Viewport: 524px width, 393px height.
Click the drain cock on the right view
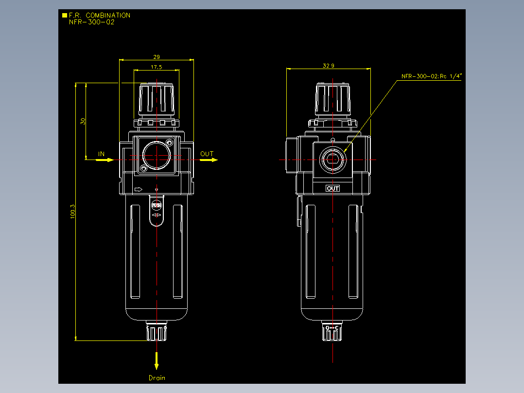point(332,331)
